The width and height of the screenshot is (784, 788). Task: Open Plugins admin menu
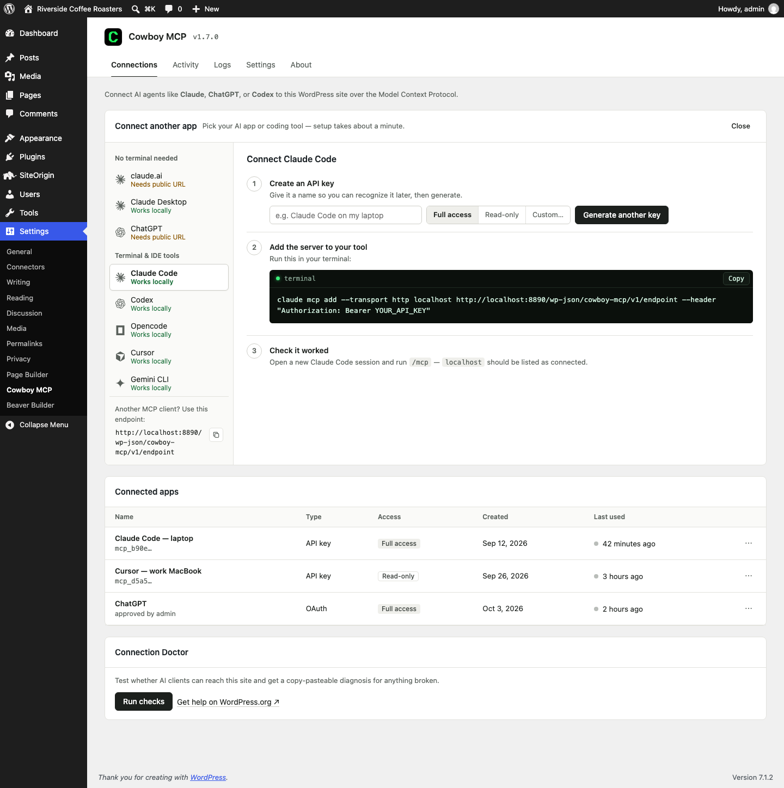(44, 157)
